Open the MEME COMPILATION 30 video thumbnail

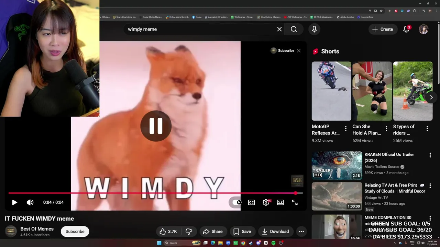point(337,226)
